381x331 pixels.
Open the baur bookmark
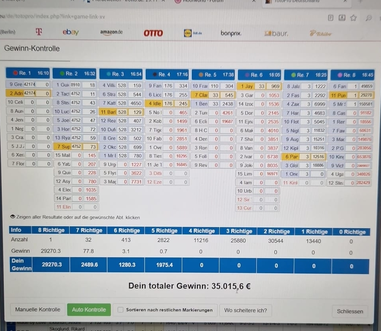(x=276, y=34)
